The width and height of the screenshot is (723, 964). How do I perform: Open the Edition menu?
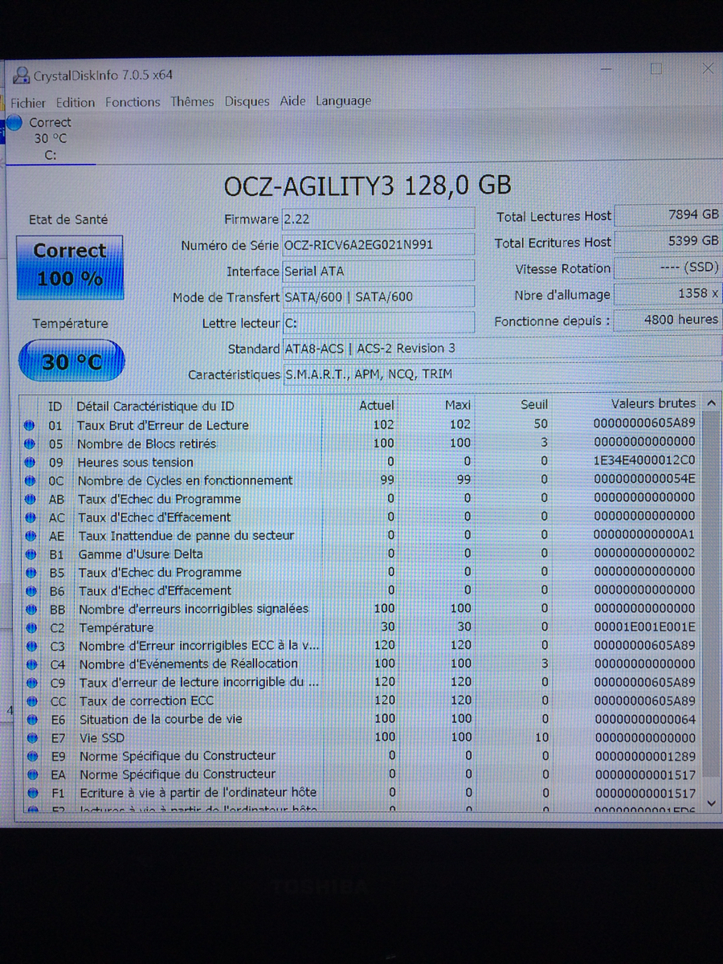76,102
